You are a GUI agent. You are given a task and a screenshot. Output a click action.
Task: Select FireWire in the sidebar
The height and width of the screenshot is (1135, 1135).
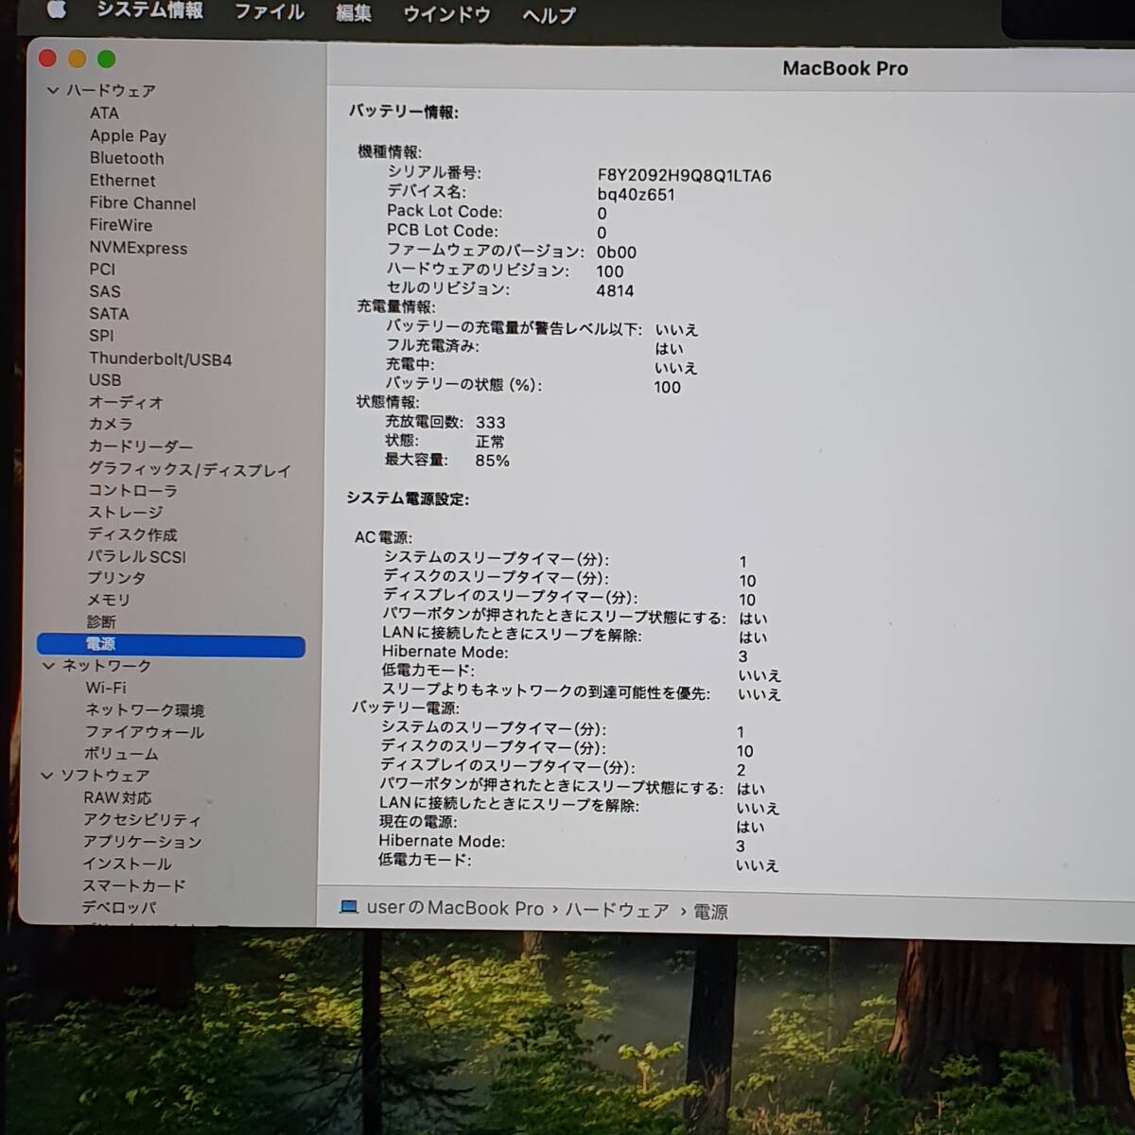point(120,224)
